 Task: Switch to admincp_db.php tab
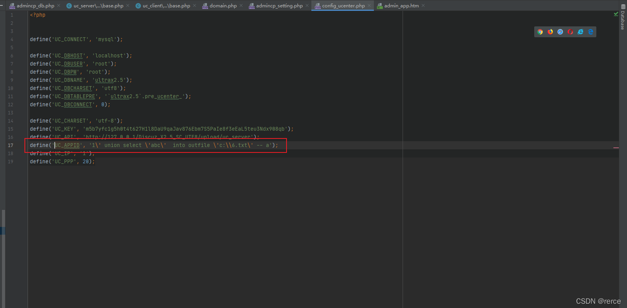point(35,5)
